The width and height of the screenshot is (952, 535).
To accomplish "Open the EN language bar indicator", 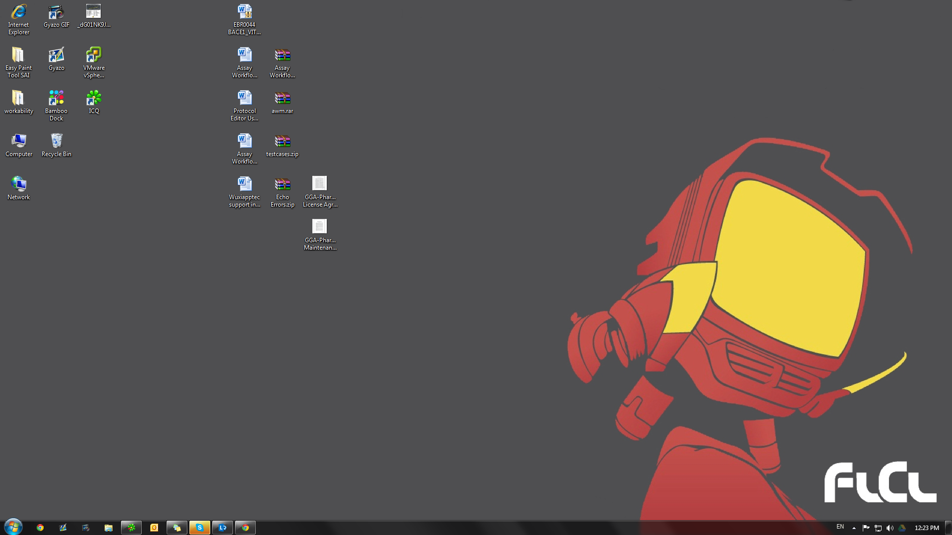I will [x=840, y=527].
